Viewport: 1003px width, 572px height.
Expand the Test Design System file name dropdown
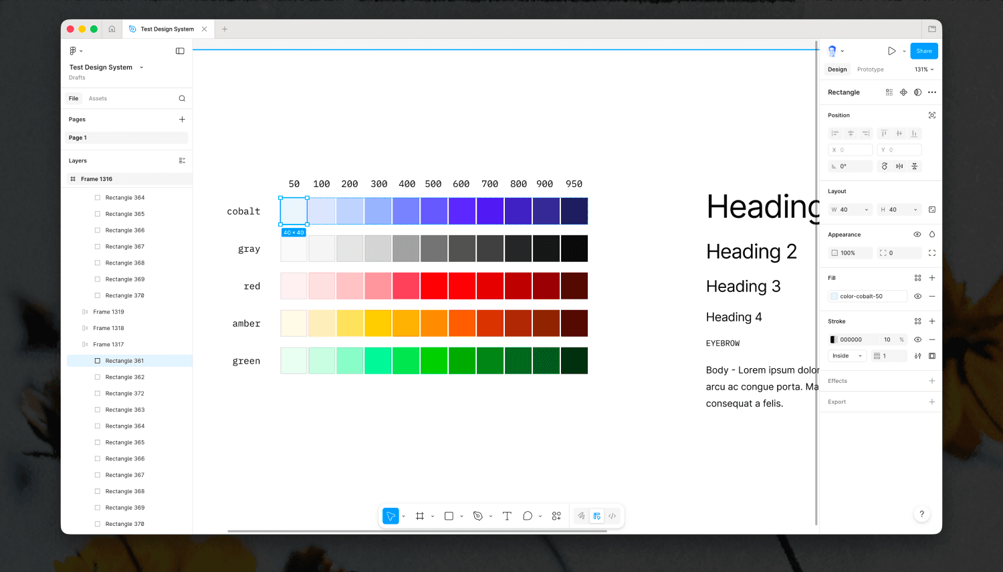click(142, 67)
